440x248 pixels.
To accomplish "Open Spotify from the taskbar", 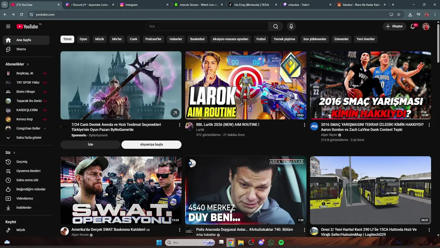I will click(x=281, y=242).
